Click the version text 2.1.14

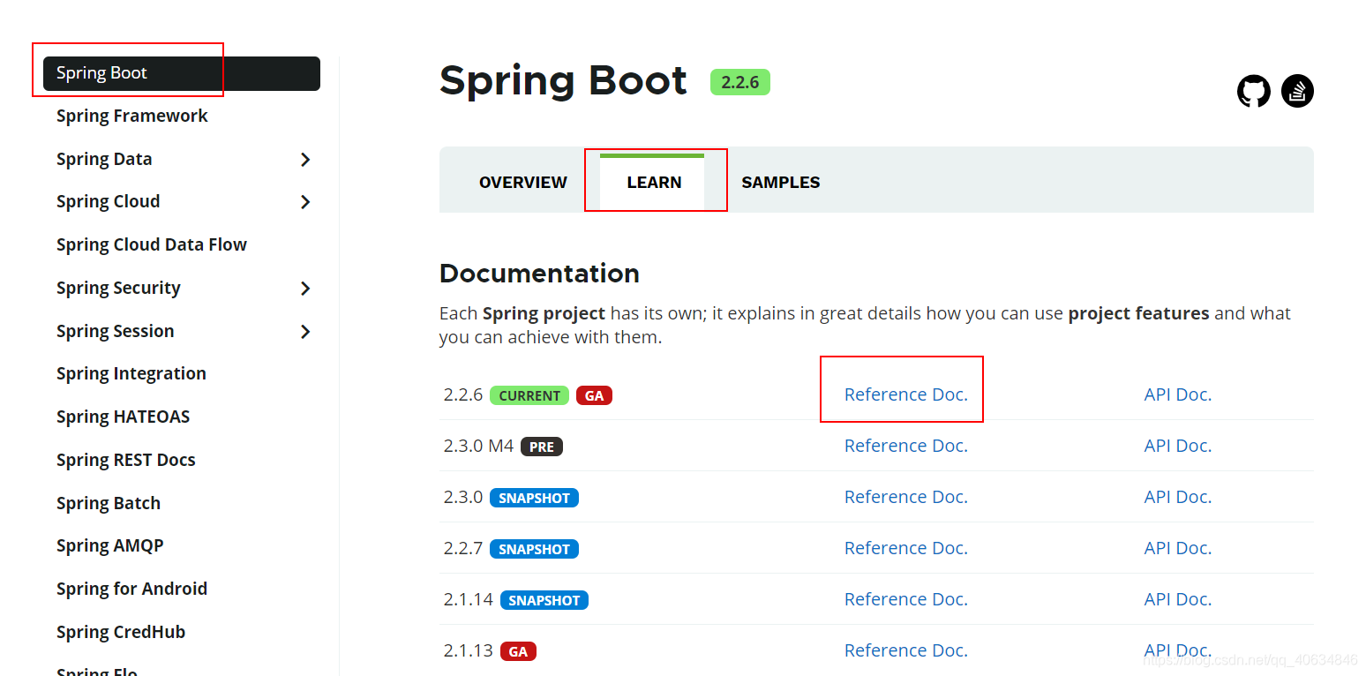[x=468, y=599]
